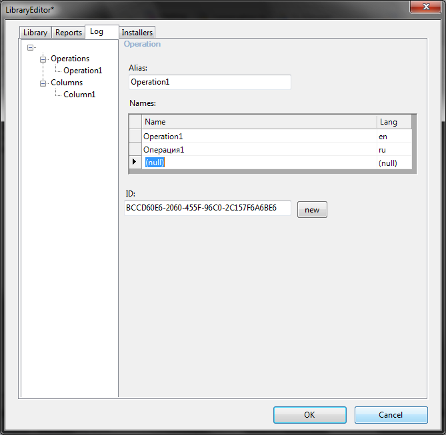Generate a new ID with 'new' button
This screenshot has width=446, height=435.
[x=312, y=210]
